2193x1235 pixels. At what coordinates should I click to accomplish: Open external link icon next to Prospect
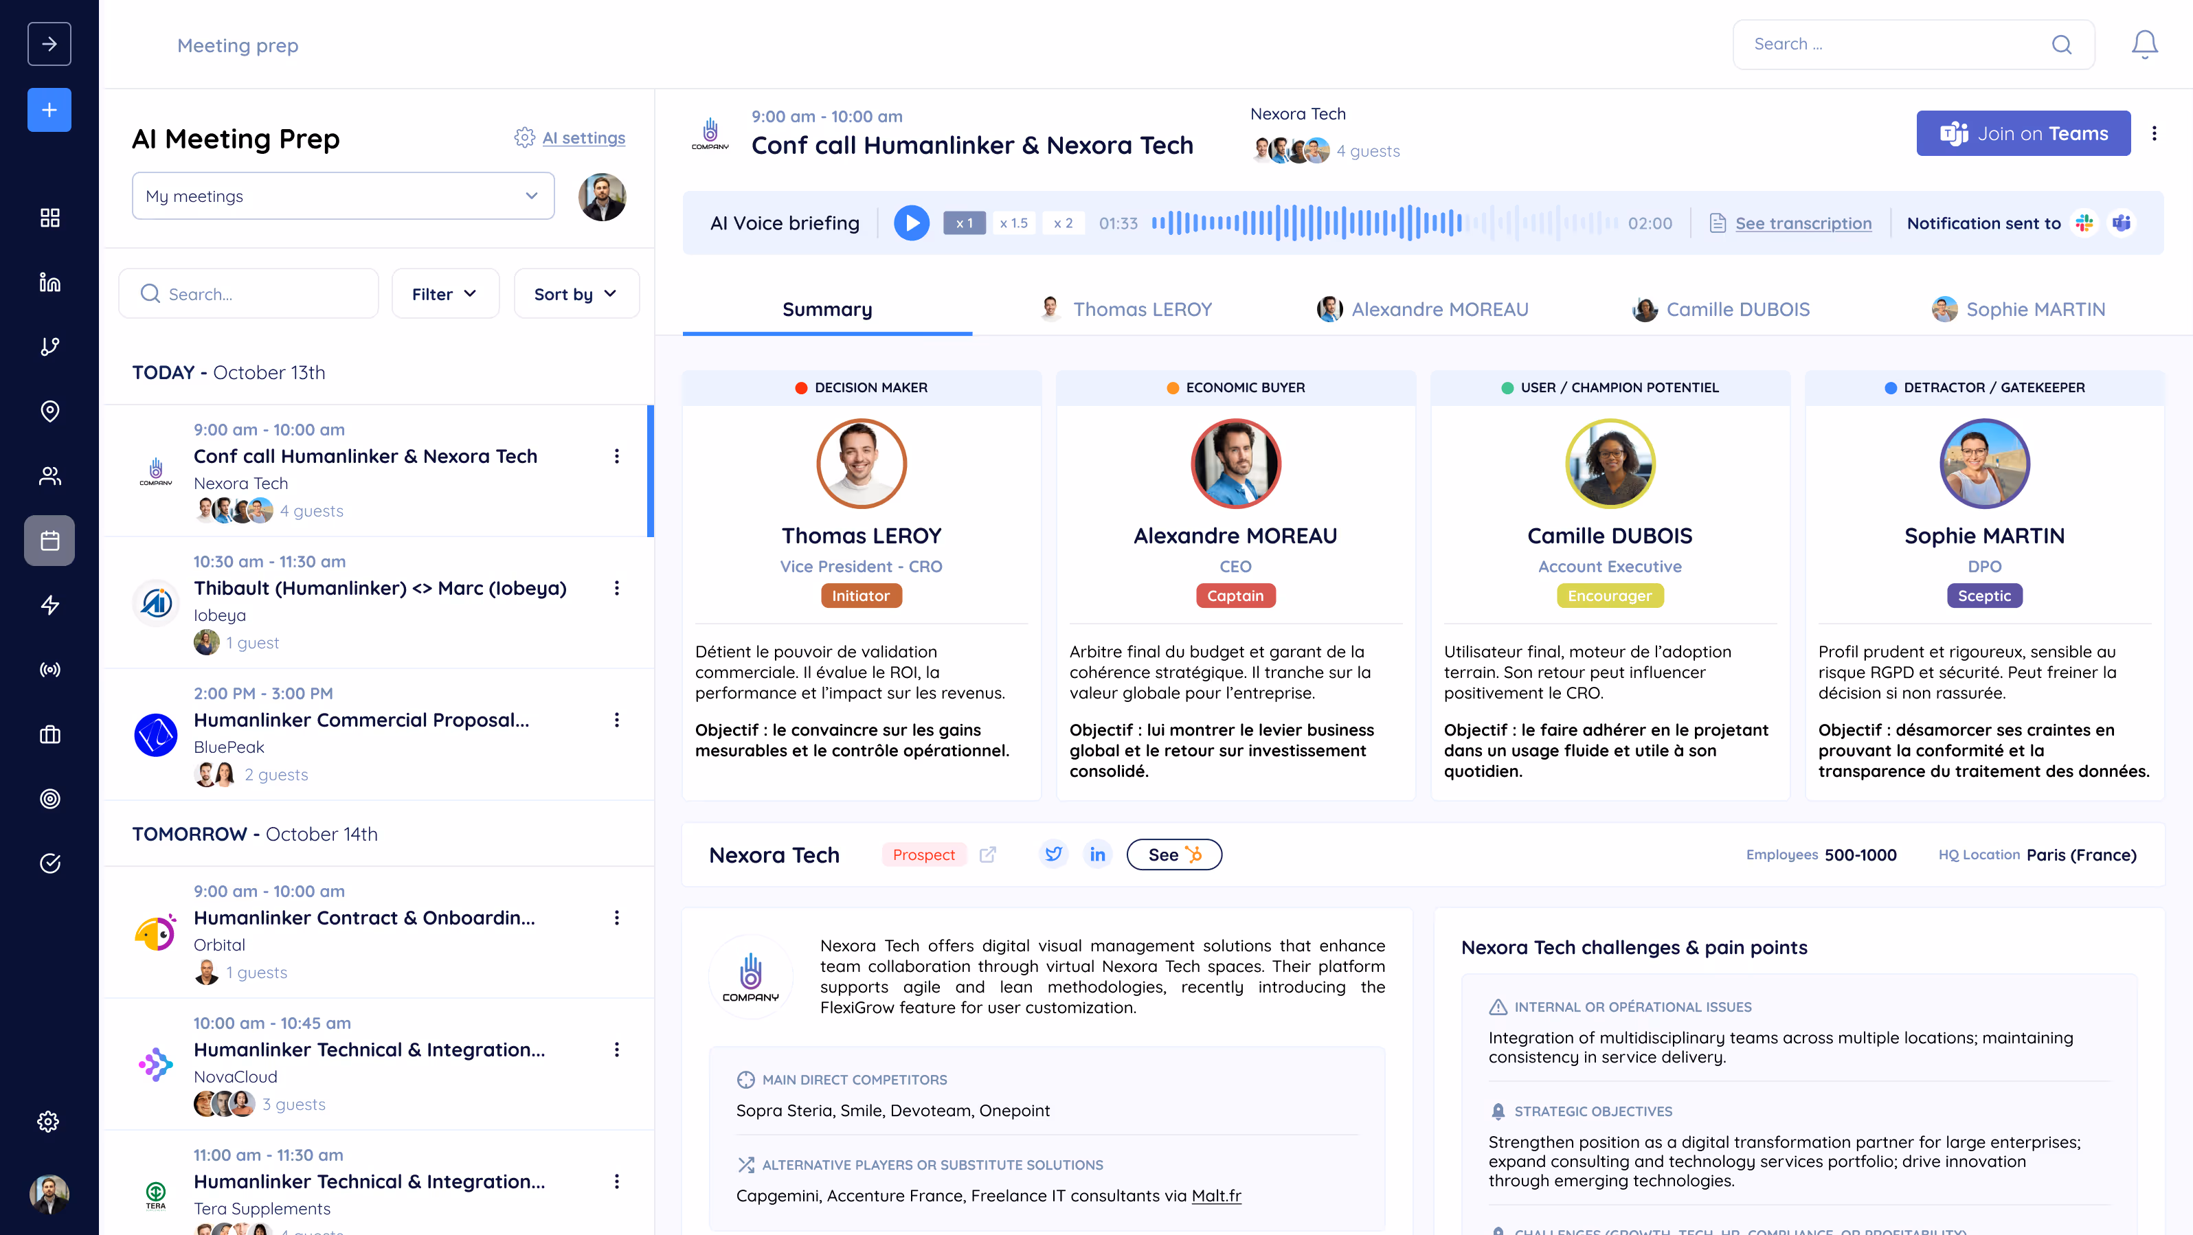[x=987, y=854]
